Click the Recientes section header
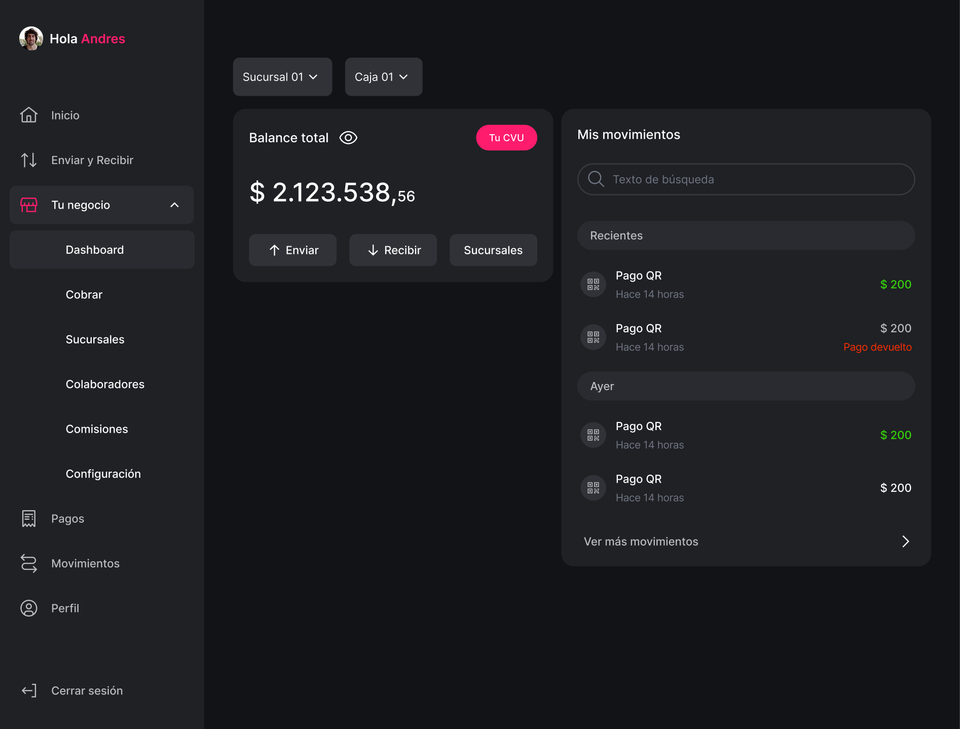The image size is (960, 729). click(x=746, y=236)
